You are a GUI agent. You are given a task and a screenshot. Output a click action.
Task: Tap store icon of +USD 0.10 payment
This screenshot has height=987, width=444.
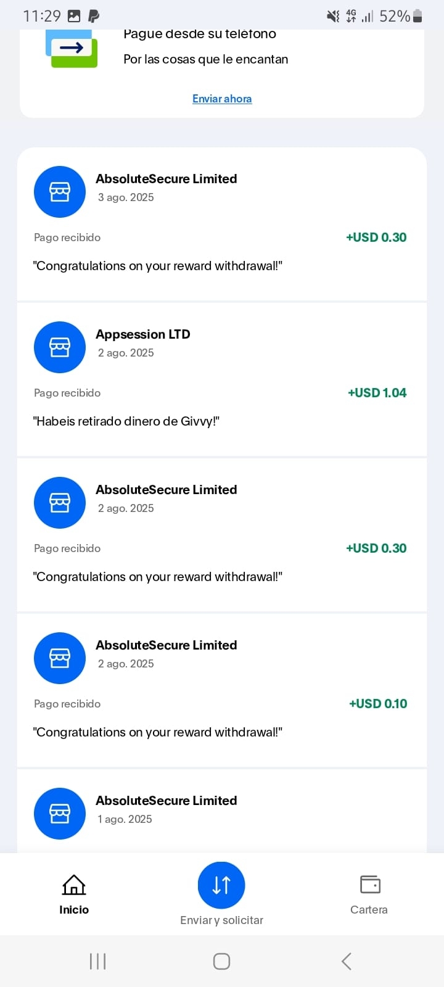[60, 658]
